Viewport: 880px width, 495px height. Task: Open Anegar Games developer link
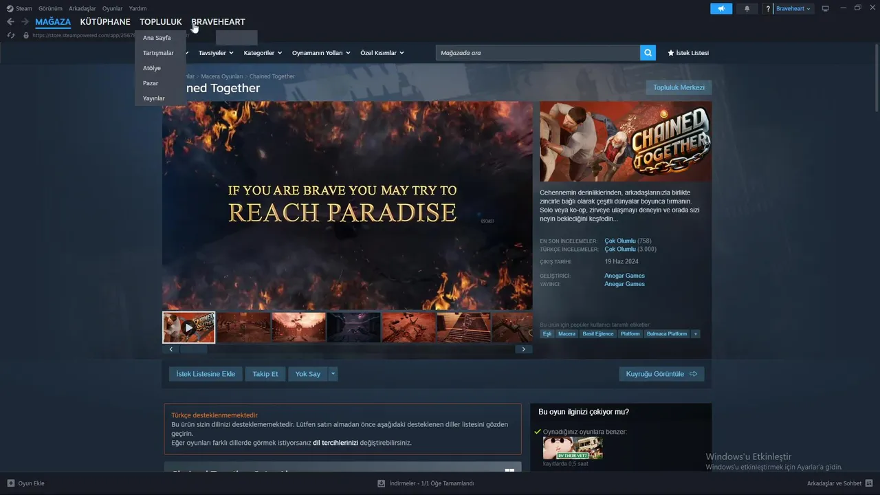click(x=624, y=276)
